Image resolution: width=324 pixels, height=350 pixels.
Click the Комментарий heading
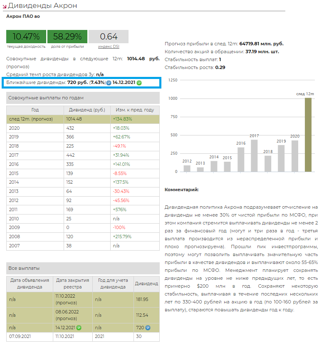(x=181, y=190)
